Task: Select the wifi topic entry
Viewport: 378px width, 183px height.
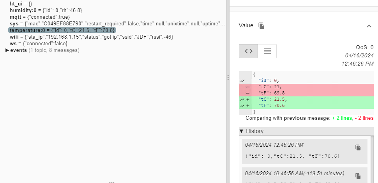Action: pyautogui.click(x=14, y=37)
